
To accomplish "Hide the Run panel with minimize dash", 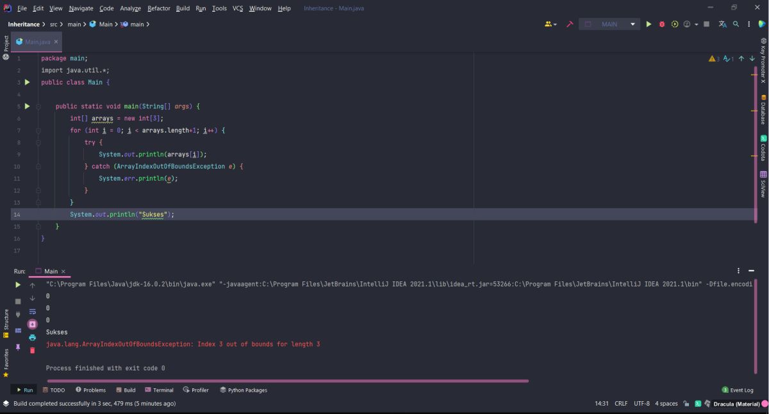I will 751,271.
